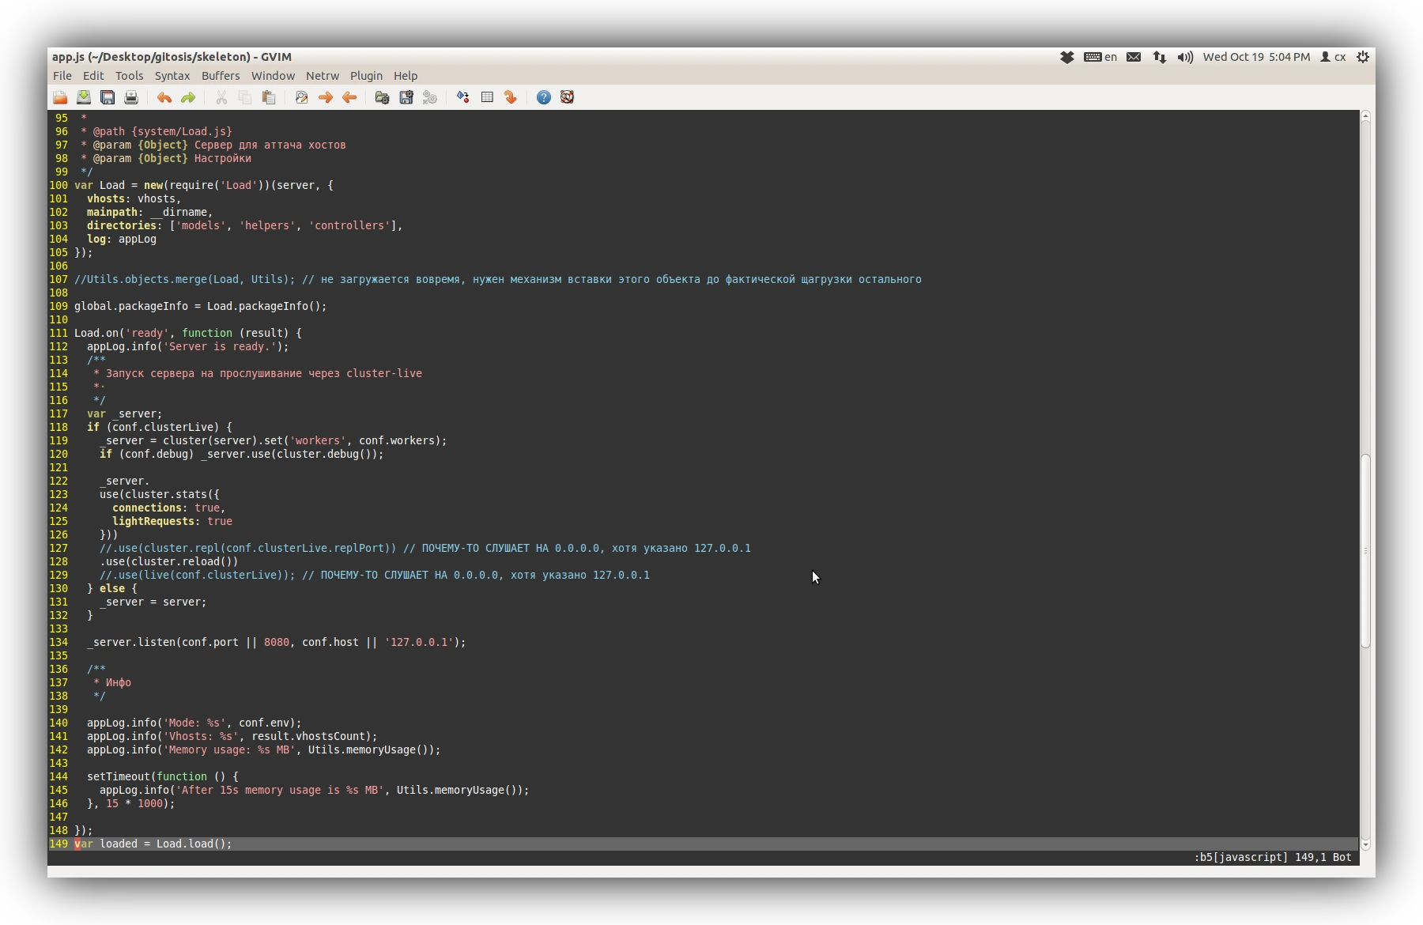Open the Buffers menu

pos(221,76)
